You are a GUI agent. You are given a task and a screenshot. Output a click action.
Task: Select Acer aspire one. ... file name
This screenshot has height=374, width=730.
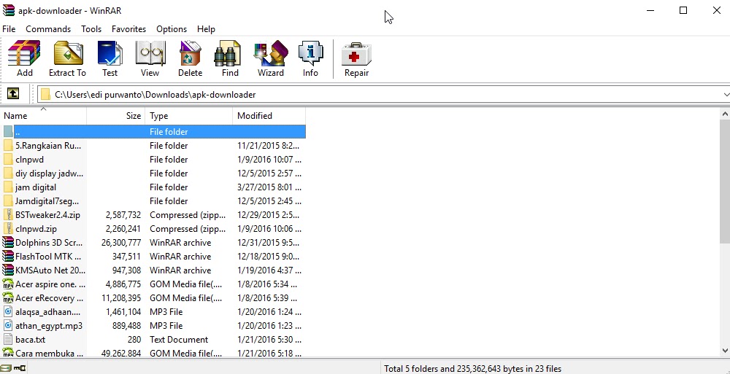[50, 284]
